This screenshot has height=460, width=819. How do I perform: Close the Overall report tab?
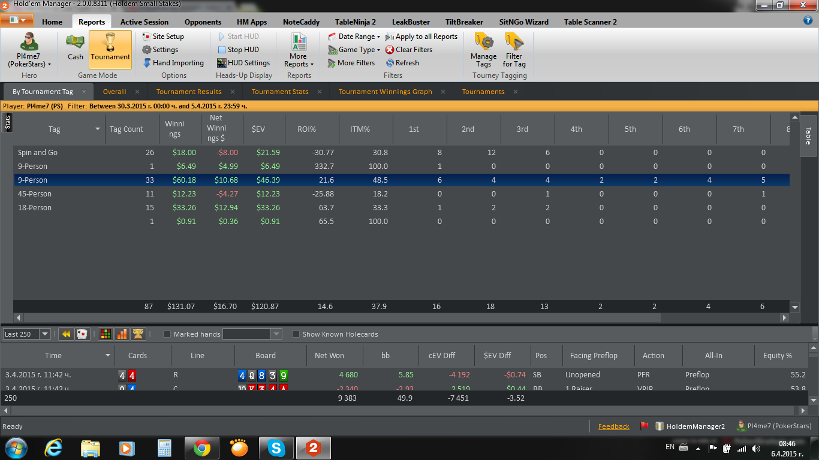[x=137, y=92]
